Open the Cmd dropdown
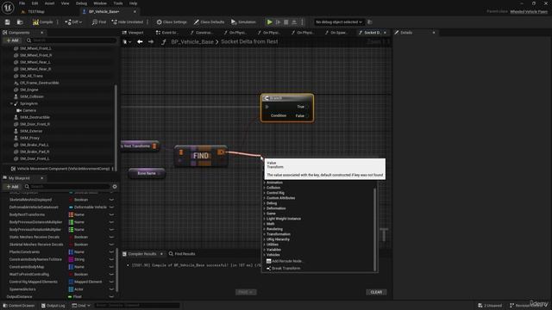Screen dimensions: 552x310 [x=81, y=306]
